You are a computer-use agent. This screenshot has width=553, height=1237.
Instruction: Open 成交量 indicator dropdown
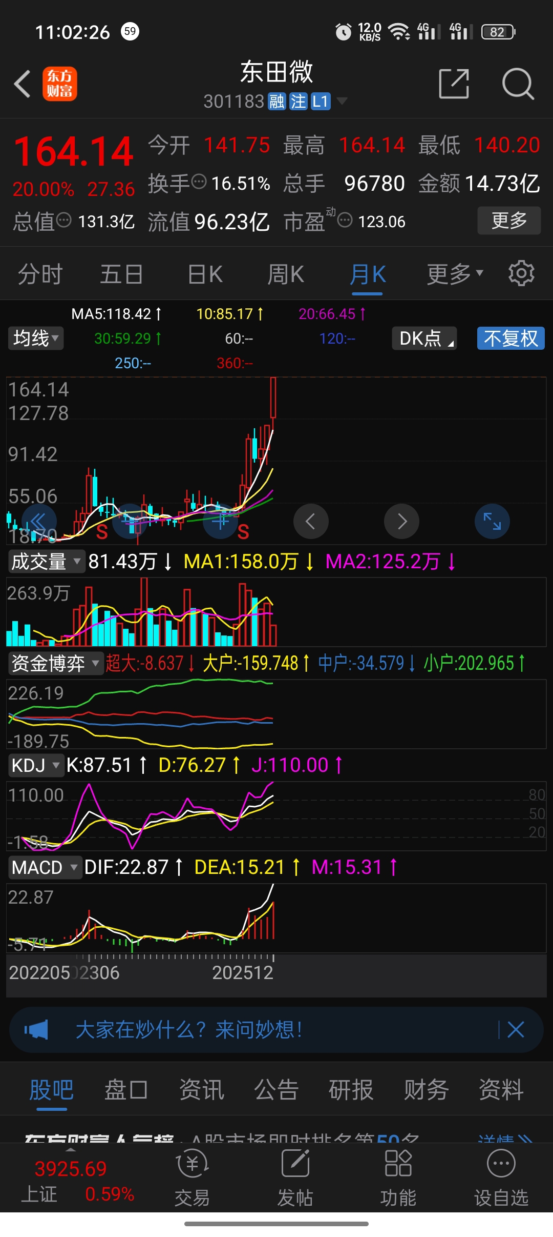(46, 562)
